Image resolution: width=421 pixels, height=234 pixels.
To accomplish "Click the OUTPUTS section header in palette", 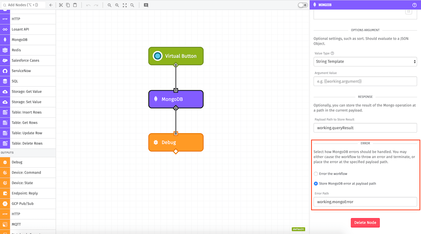I will [x=28, y=153].
